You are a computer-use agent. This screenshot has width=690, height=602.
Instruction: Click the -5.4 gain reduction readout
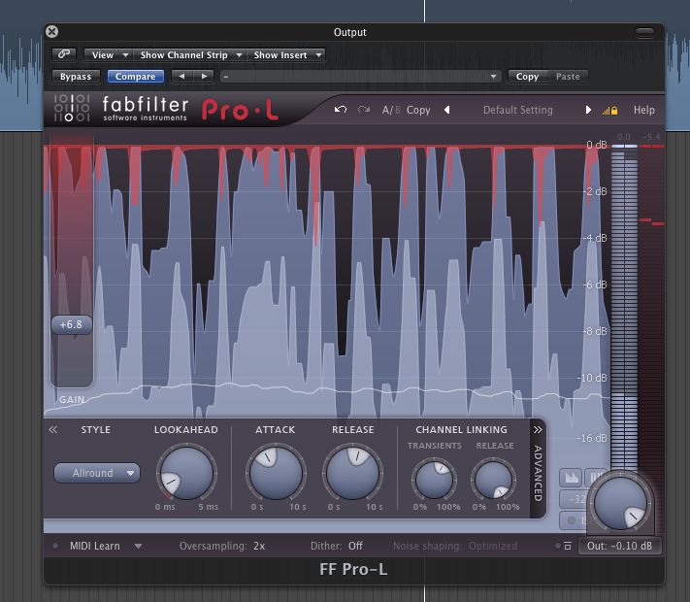pos(651,137)
